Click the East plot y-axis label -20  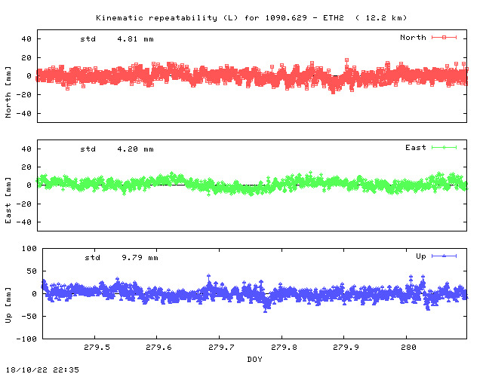[x=23, y=204]
